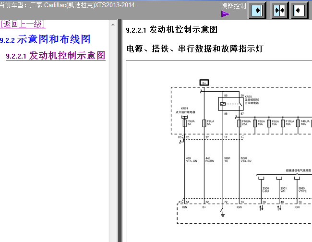Click the F2UA 5A fuse symbol

204,123
